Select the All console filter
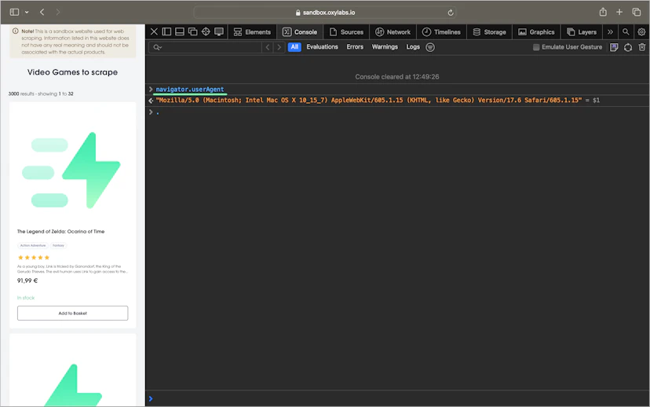This screenshot has height=407, width=650. tap(294, 47)
